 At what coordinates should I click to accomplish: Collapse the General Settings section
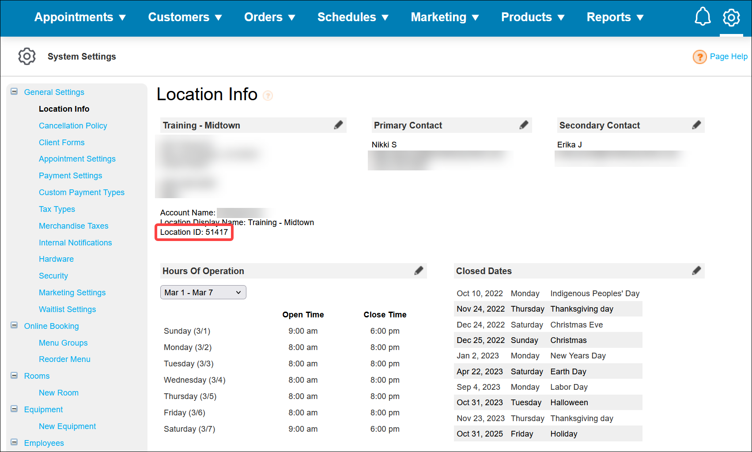tap(14, 92)
